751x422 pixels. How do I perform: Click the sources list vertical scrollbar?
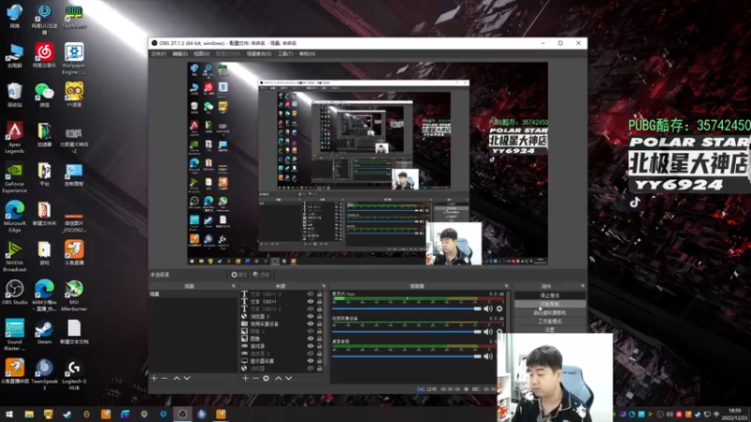[328, 330]
